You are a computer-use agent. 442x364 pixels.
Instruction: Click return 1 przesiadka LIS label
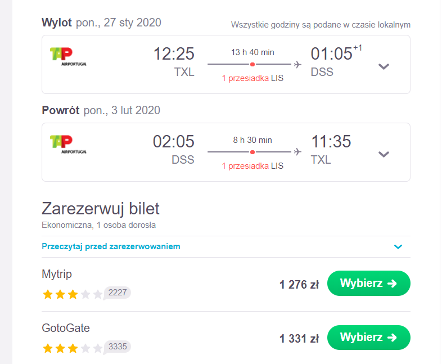pyautogui.click(x=252, y=166)
